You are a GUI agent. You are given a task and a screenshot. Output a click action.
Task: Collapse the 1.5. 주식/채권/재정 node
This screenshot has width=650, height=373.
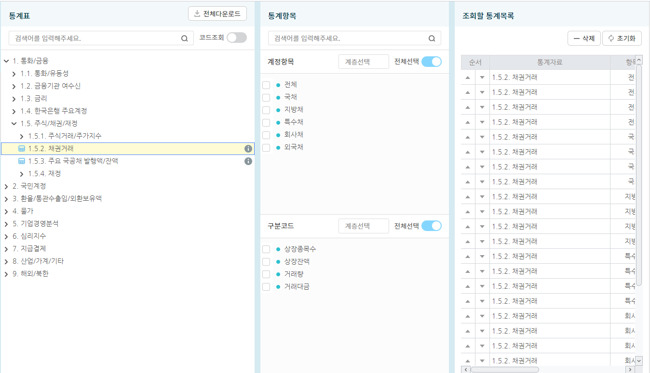pos(14,124)
